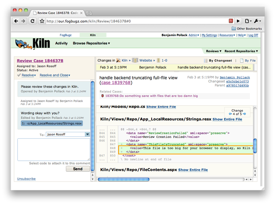Viewport: 275px width, 205px height.
Task: Click the highlighted value line 848 in diff
Action: [186, 148]
